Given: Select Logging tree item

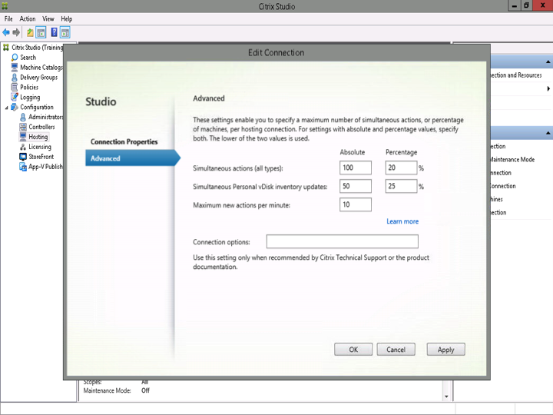Looking at the screenshot, I should pos(30,97).
